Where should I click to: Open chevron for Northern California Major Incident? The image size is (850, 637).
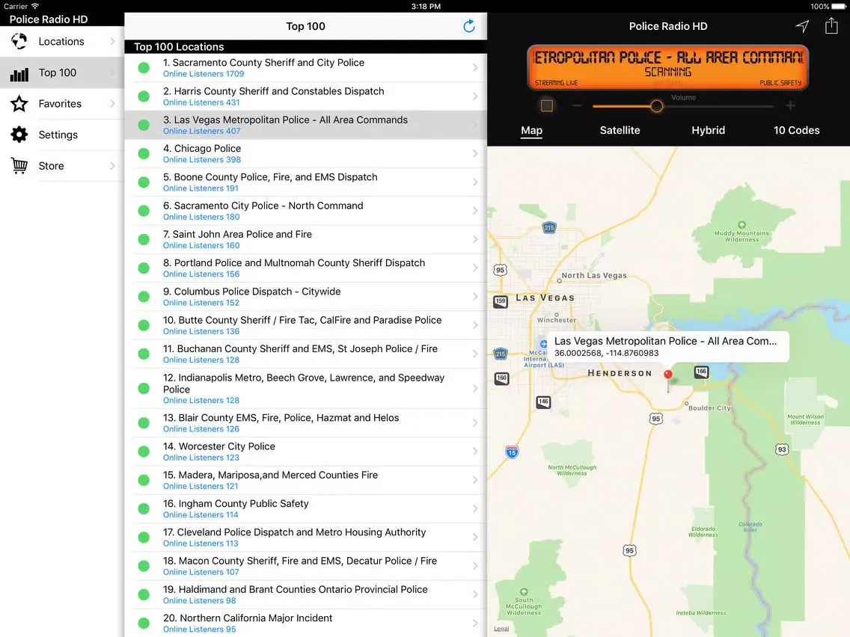click(x=475, y=623)
